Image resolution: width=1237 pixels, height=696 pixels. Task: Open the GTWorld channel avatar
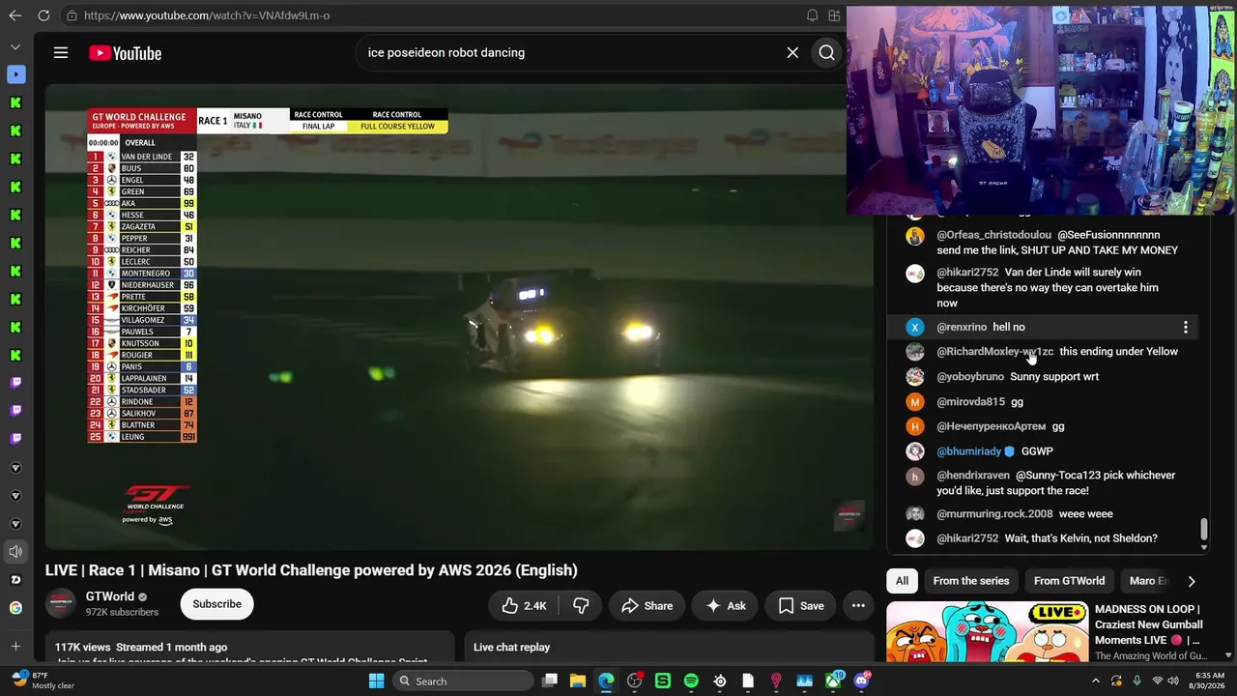(61, 603)
